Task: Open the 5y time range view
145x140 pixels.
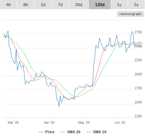Action: tap(136, 5)
